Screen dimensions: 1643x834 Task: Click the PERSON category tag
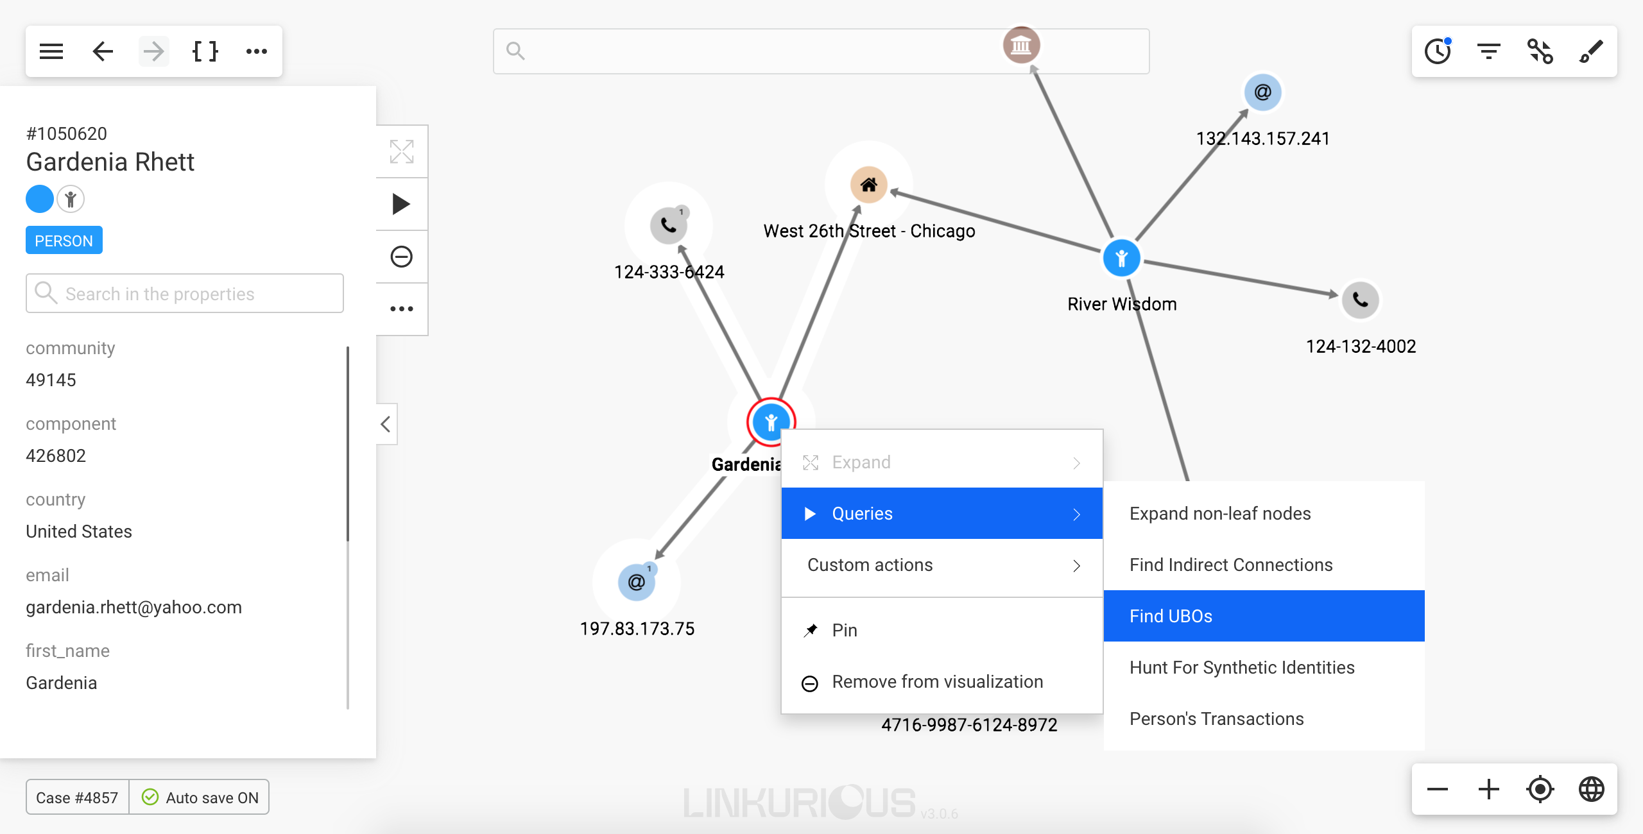64,241
